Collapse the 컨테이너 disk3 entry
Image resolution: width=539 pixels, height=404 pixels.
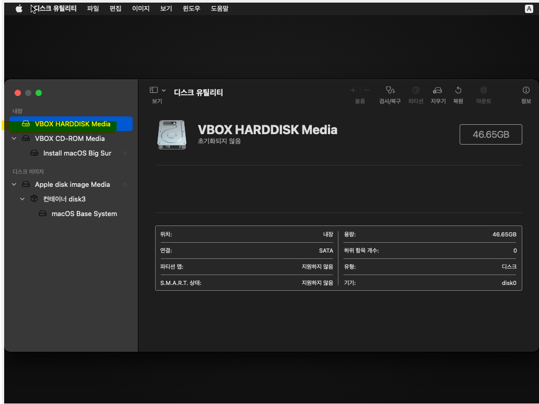tap(22, 199)
